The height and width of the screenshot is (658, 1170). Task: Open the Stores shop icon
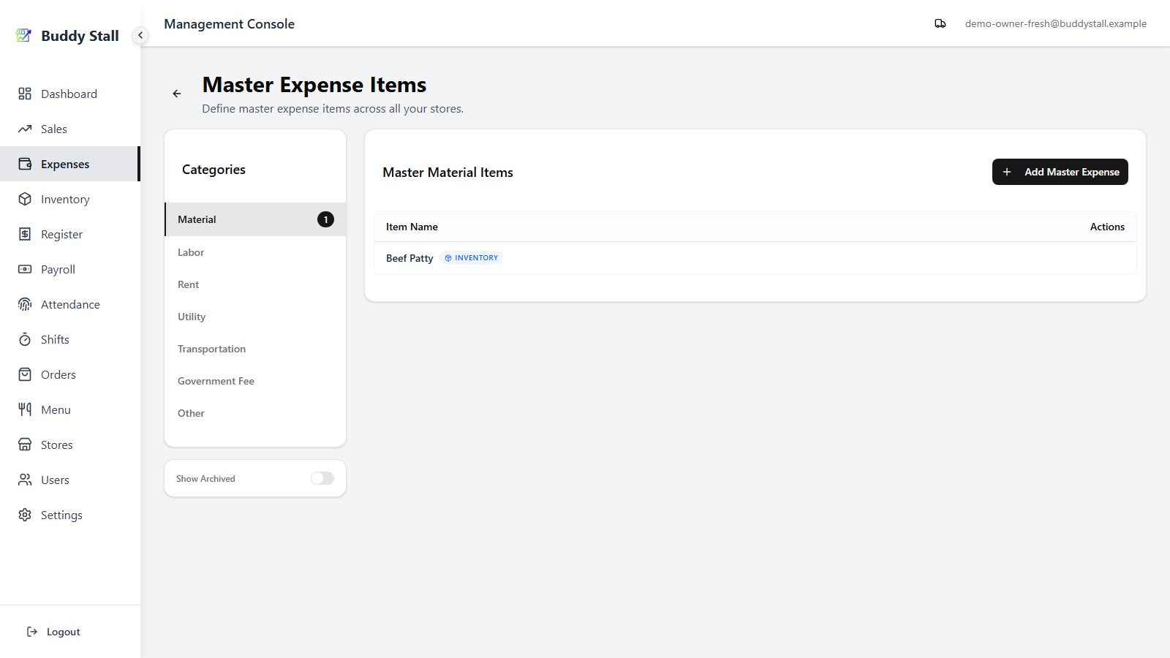(x=25, y=445)
